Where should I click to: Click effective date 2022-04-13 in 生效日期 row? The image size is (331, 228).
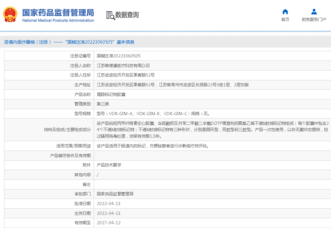coord(108,213)
